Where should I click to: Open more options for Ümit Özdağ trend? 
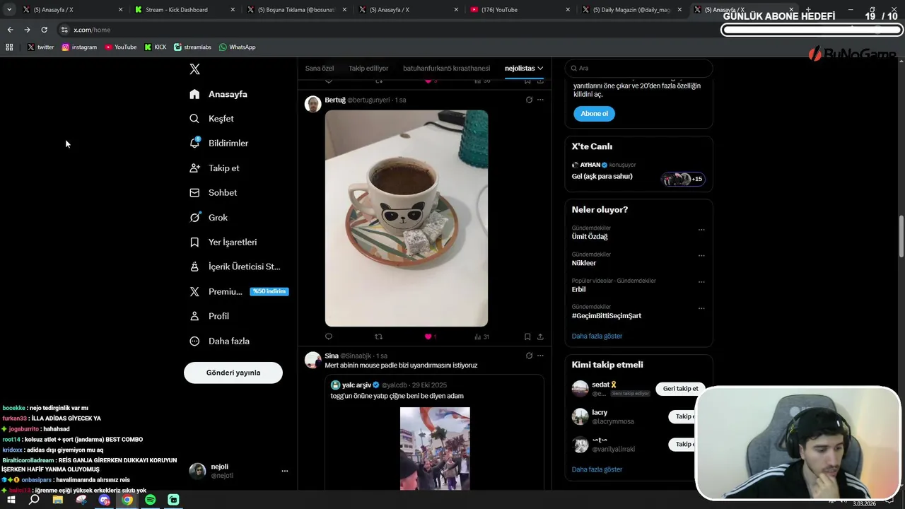click(x=701, y=230)
